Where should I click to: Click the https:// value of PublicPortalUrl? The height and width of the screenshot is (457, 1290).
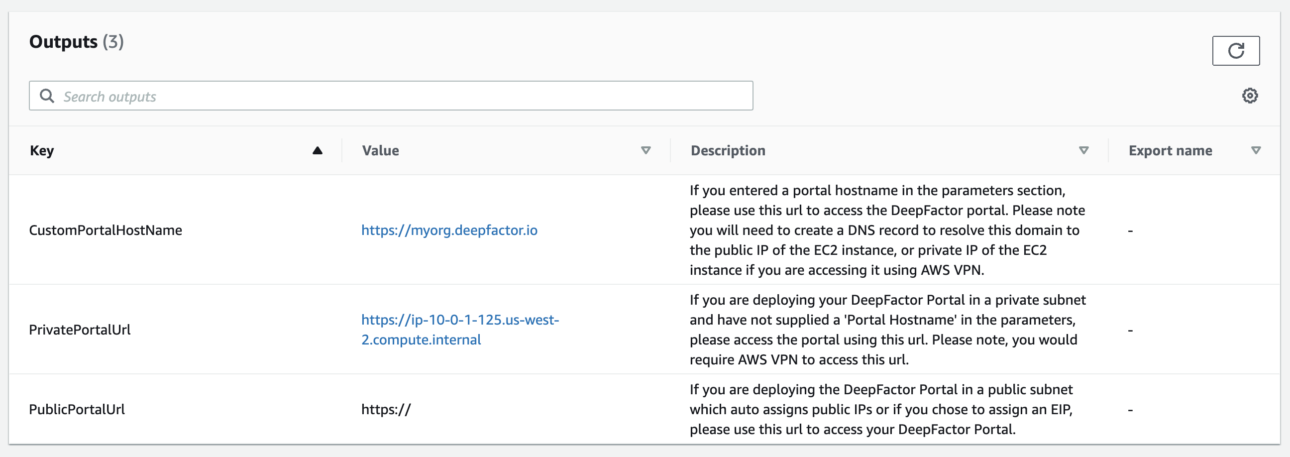tap(386, 409)
